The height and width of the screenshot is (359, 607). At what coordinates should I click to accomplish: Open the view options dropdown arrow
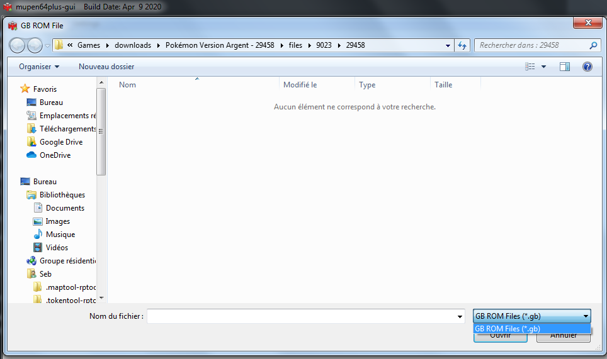543,67
